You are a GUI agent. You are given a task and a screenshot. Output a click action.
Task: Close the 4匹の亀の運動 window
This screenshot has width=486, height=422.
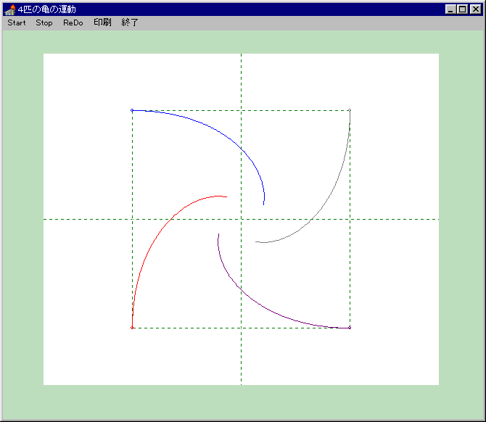[475, 9]
